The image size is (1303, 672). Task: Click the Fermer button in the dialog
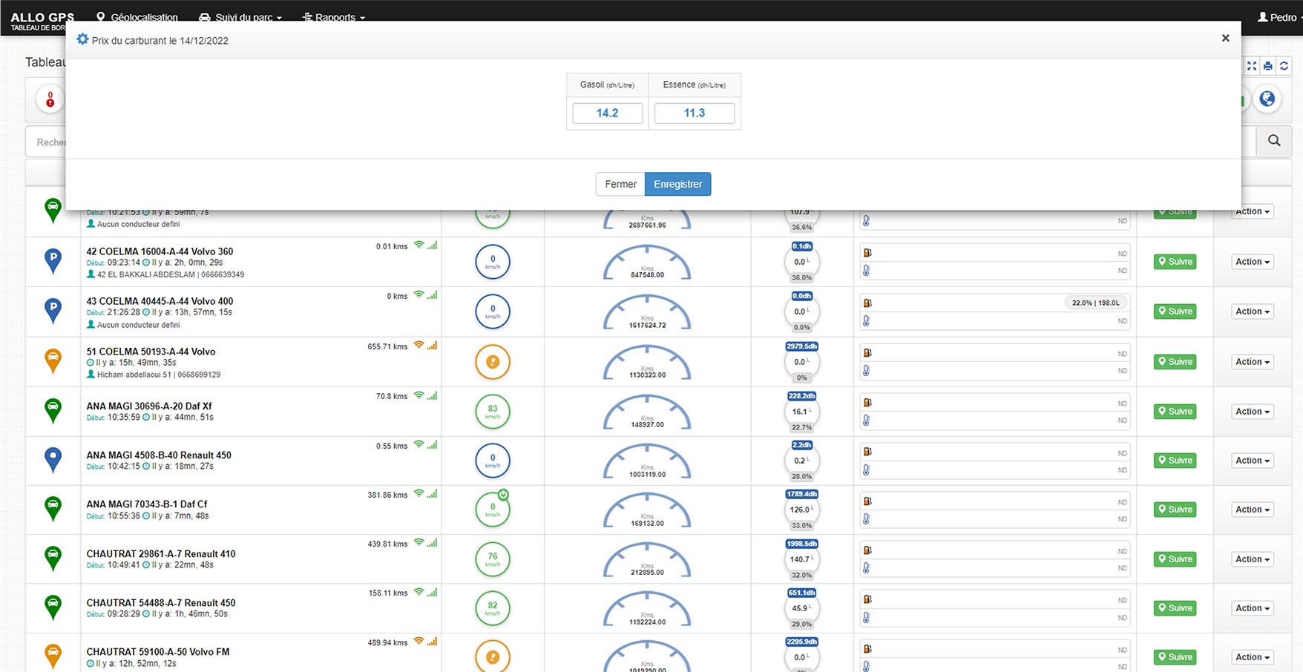(620, 184)
